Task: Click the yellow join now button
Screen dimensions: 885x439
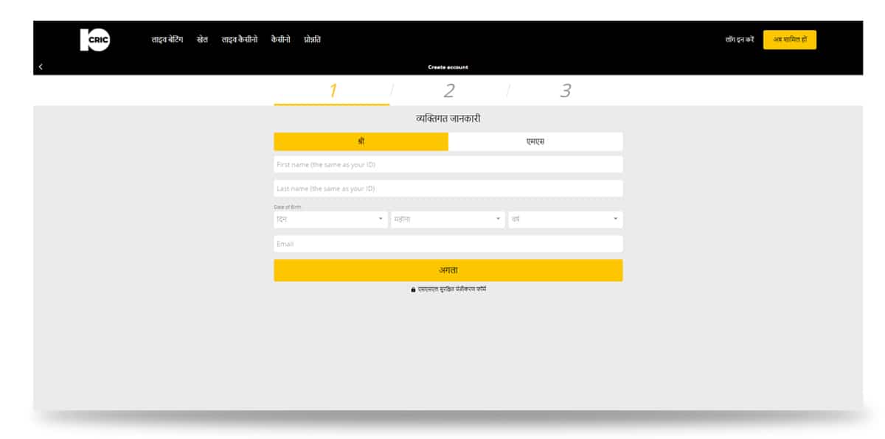Action: tap(789, 40)
